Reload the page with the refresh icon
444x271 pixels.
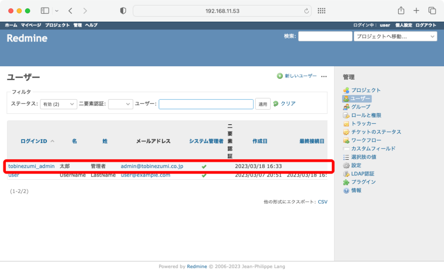307,11
